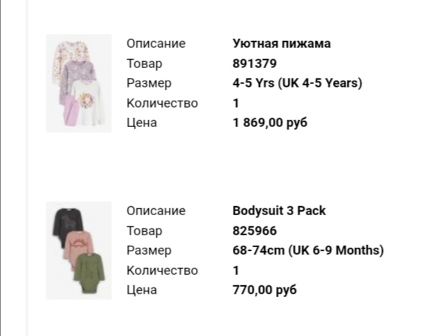Click the Размер label of the pajama item
Screen dimensions: 435x336
coord(148,83)
